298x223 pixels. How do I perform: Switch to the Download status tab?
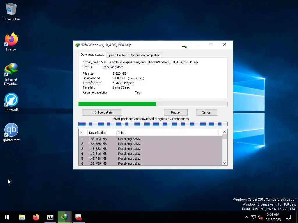click(92, 55)
